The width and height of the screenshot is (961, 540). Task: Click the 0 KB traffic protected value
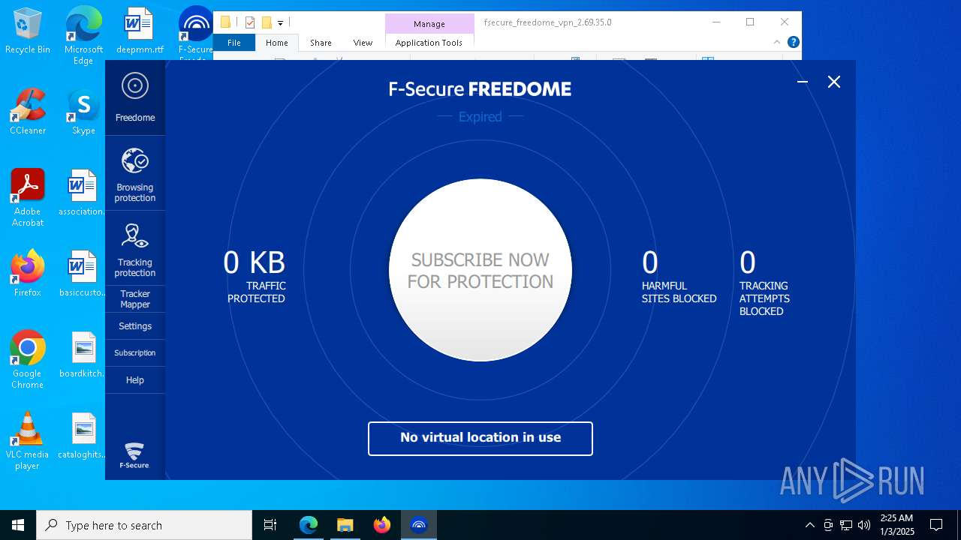coord(255,262)
